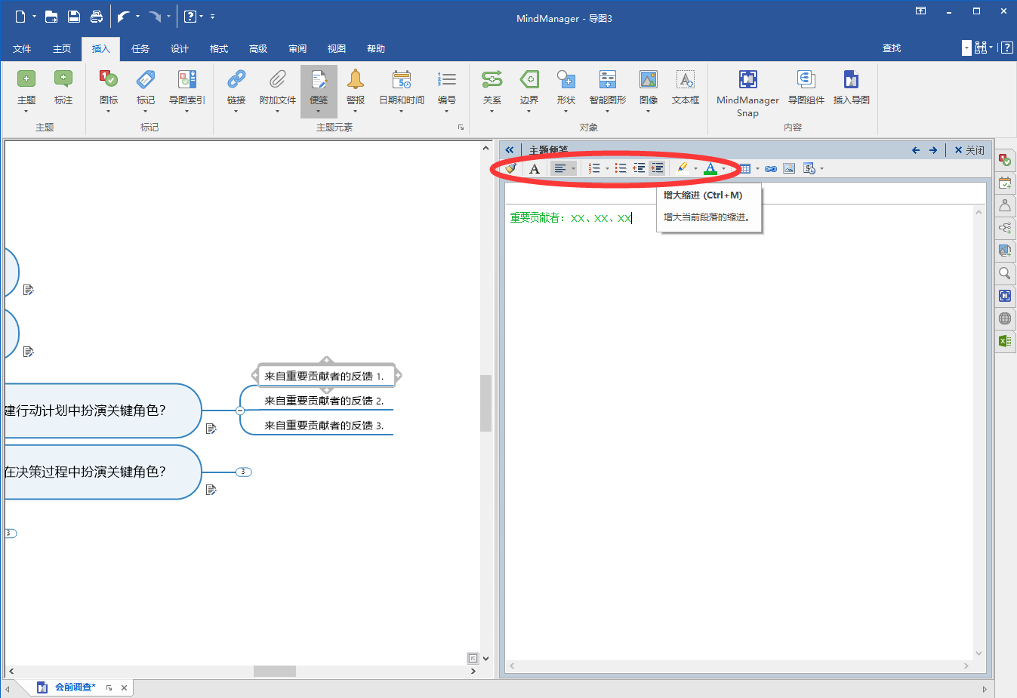Image resolution: width=1017 pixels, height=698 pixels.
Task: Toggle increase indent button in notes
Action: coord(658,168)
